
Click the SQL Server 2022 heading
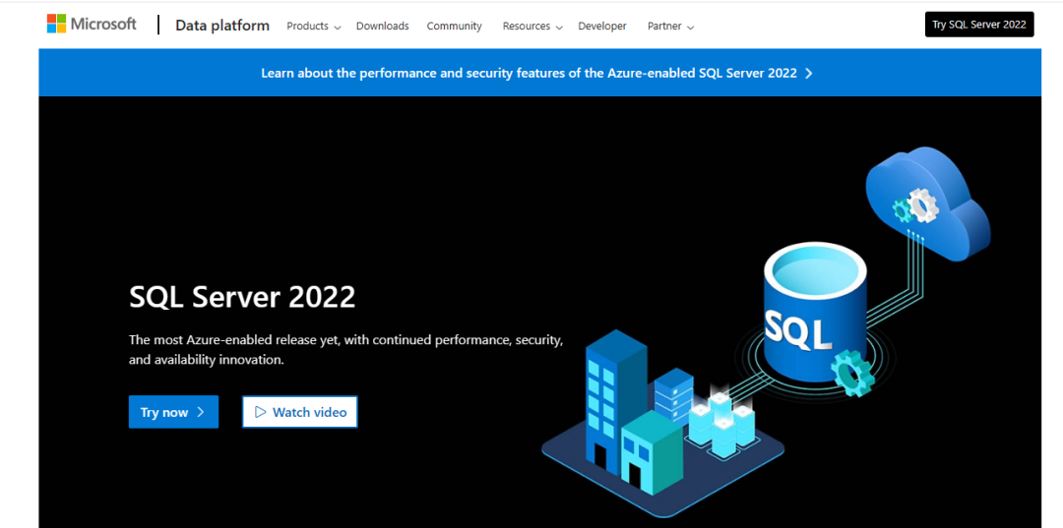point(242,296)
